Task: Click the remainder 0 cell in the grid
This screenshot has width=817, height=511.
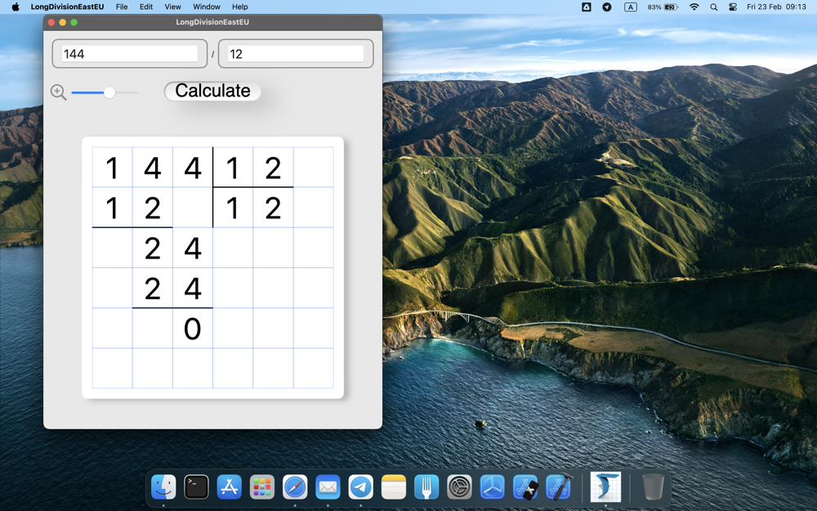Action: click(193, 329)
